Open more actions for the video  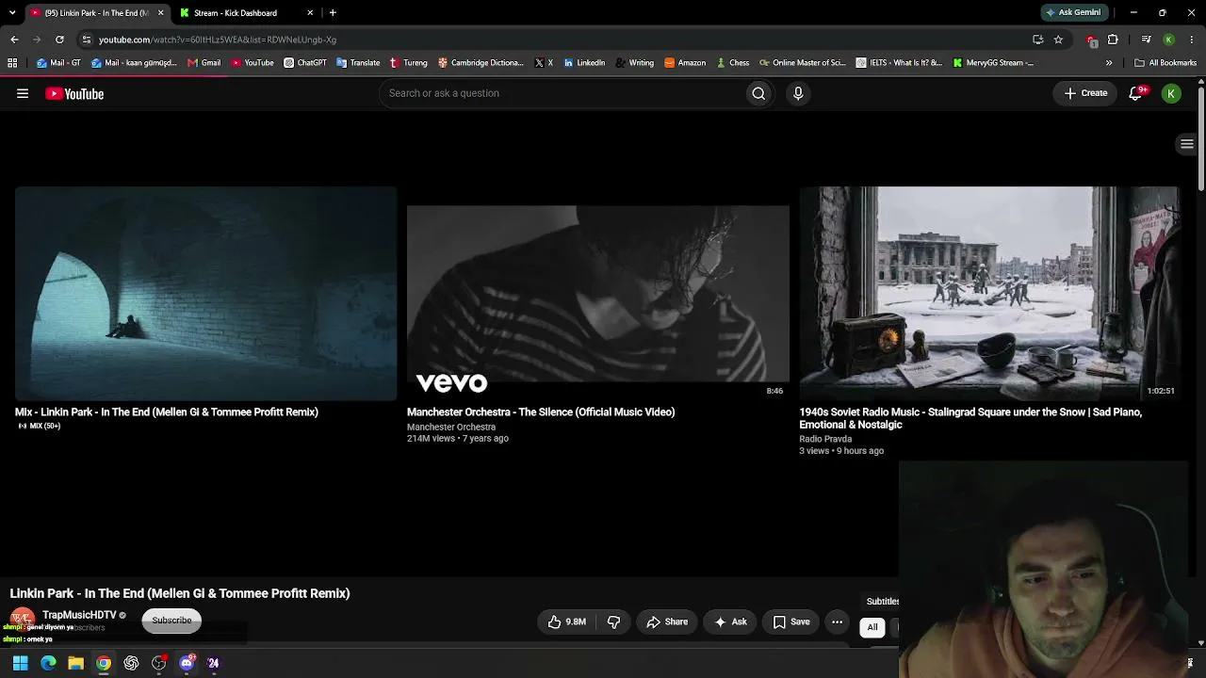[837, 621]
